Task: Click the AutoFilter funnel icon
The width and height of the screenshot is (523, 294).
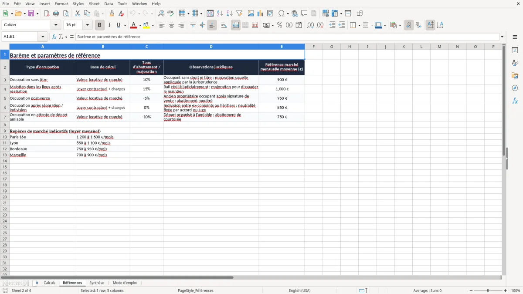Action: tap(239, 14)
